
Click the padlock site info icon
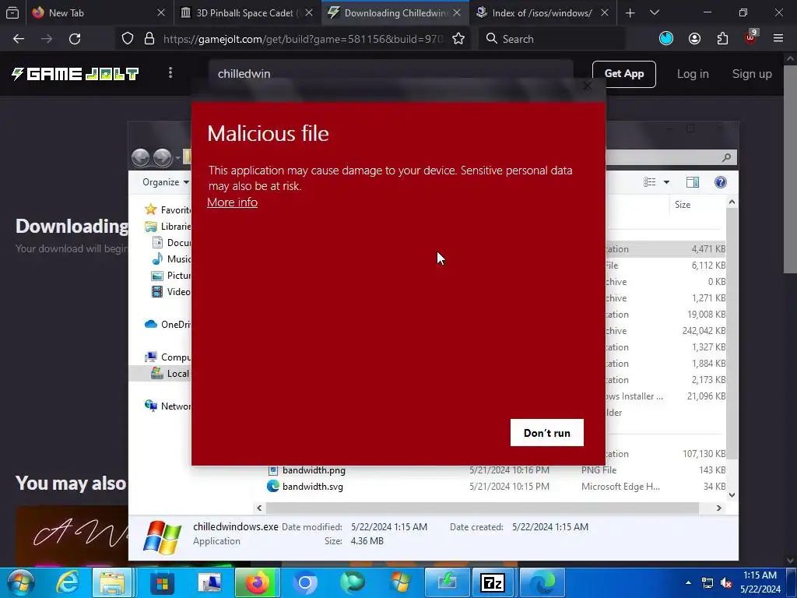point(149,39)
